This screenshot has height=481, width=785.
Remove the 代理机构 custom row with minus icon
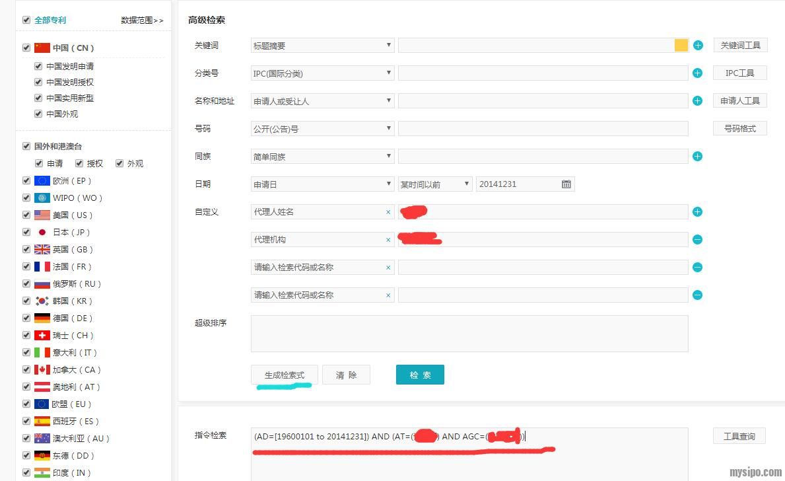(697, 240)
